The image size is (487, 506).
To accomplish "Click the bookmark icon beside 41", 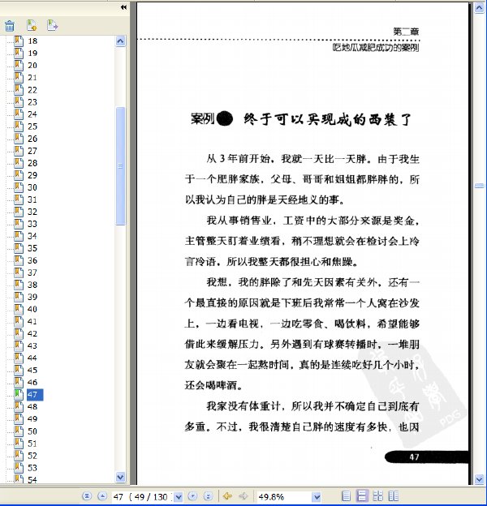I will (x=19, y=321).
